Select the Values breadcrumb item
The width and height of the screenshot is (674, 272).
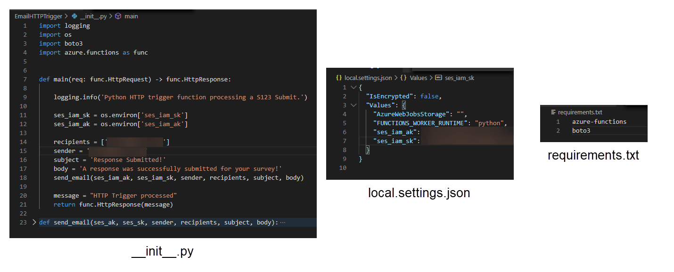(419, 78)
